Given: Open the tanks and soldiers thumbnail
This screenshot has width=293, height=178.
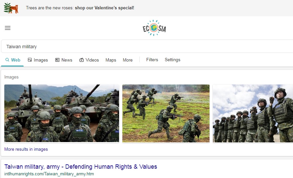Looking at the screenshot, I should (x=62, y=113).
